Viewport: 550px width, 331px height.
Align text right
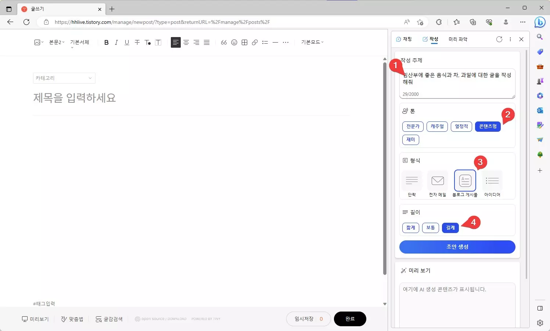tap(197, 43)
